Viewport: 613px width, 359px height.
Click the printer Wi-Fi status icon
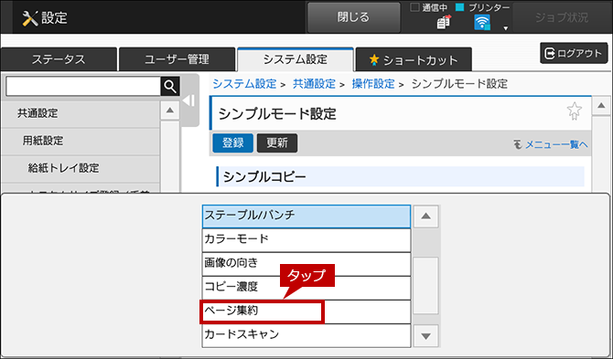482,22
